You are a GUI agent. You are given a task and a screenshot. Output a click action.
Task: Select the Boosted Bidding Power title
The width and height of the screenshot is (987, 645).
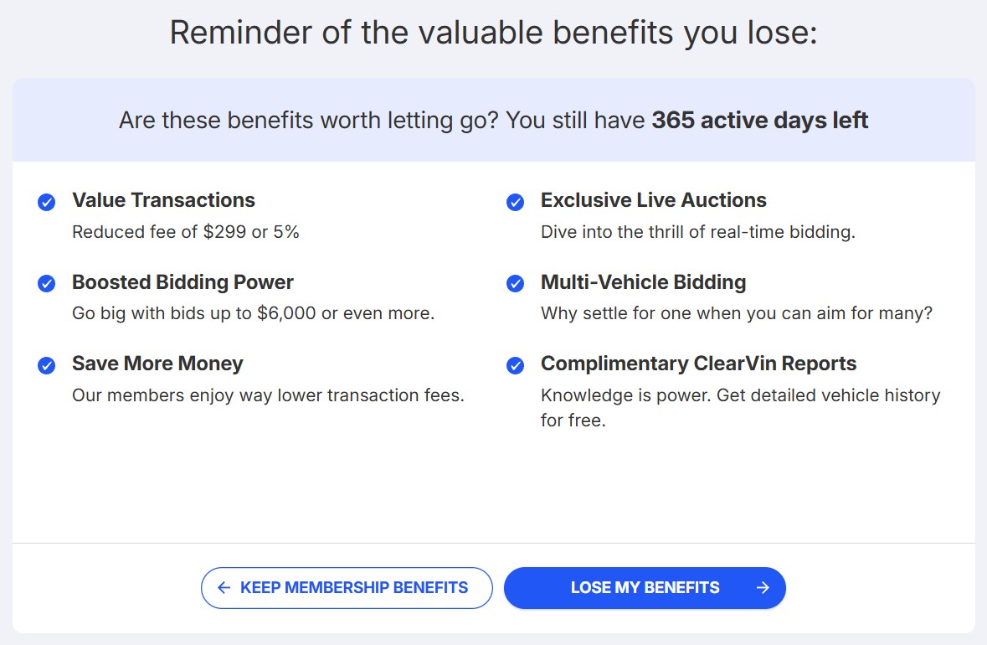[x=182, y=282]
